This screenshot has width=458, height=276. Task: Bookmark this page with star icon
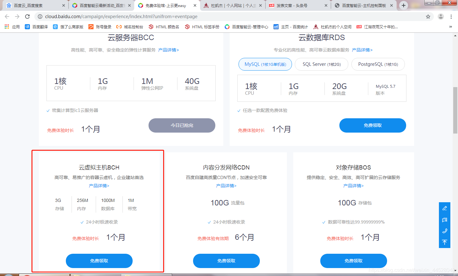click(x=428, y=17)
